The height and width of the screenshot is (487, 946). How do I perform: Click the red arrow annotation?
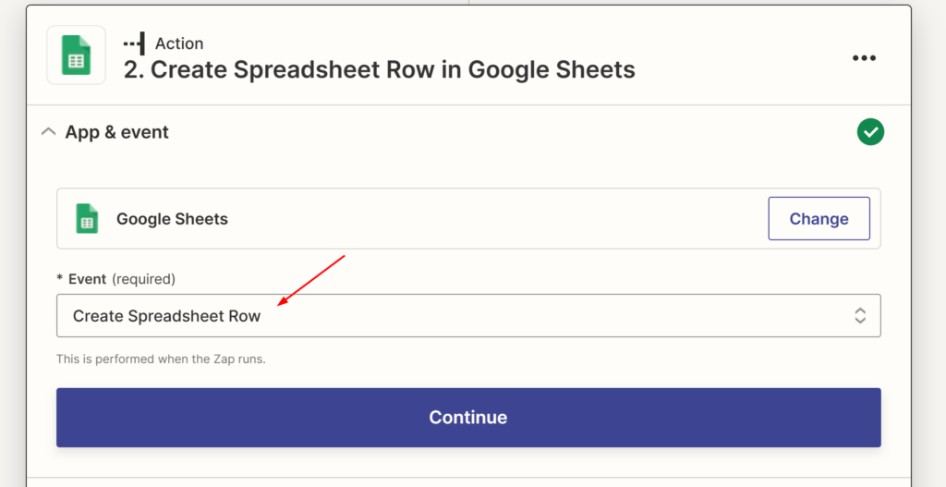coord(311,279)
